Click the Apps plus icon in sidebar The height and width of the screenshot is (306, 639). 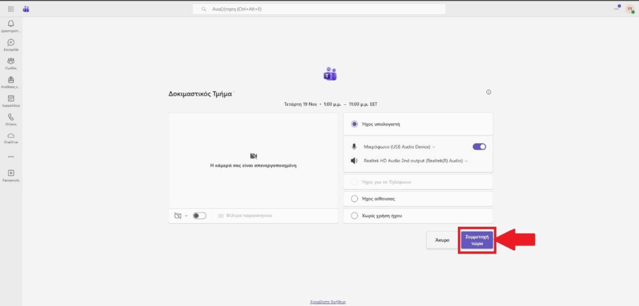coord(11,173)
